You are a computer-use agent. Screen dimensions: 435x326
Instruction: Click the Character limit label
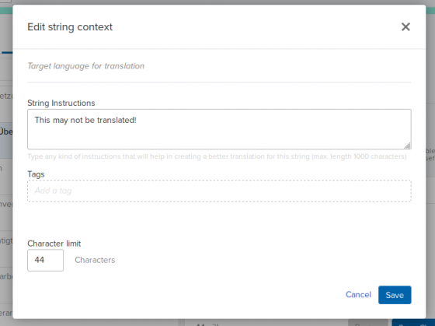point(54,244)
